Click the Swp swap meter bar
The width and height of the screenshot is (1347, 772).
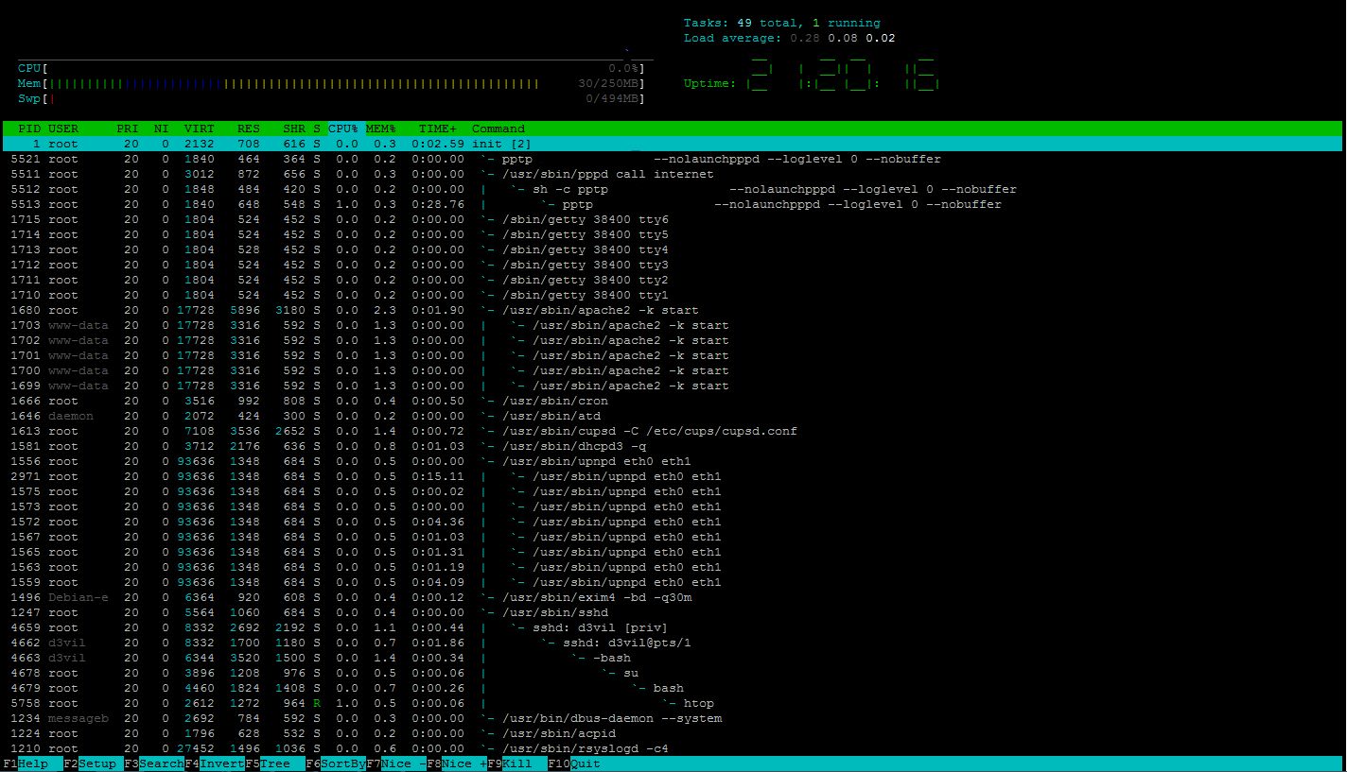pyautogui.click(x=331, y=98)
